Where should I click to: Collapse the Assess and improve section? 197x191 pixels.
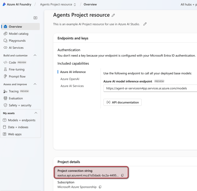coord(35,84)
